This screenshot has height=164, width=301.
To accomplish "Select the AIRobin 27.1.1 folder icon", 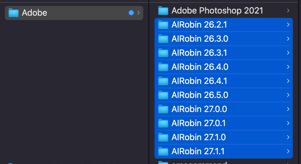I will click(163, 151).
